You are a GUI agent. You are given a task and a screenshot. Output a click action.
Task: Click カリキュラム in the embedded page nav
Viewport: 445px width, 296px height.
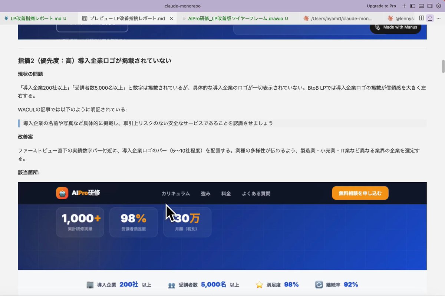pyautogui.click(x=175, y=193)
